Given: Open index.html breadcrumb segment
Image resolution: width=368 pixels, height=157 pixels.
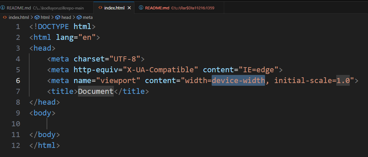Looking at the screenshot, I should (x=19, y=17).
